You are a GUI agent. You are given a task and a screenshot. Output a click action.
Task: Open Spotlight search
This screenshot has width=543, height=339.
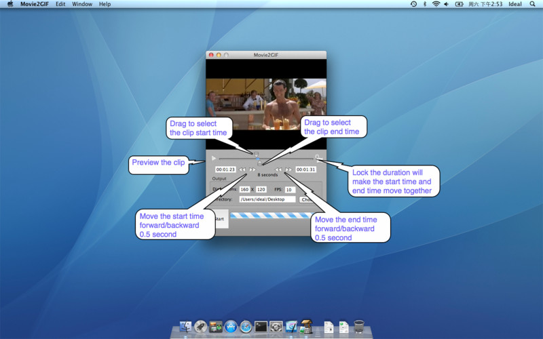click(x=532, y=4)
